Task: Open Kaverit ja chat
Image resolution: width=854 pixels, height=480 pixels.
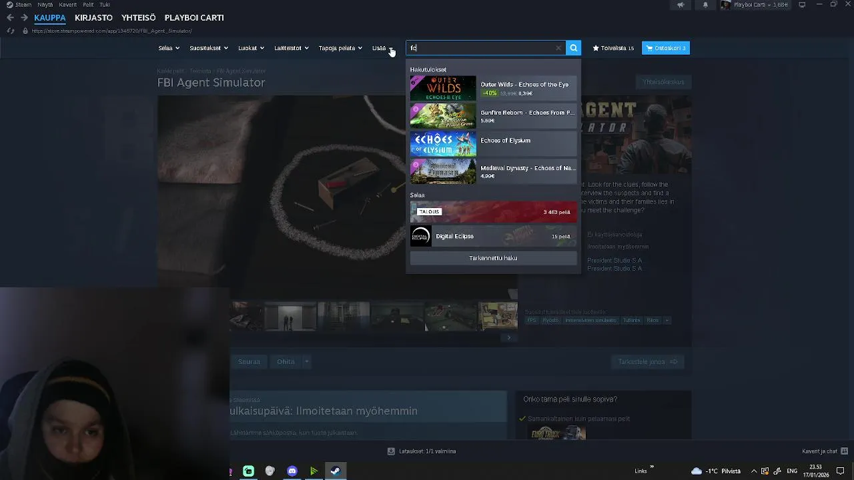Action: (825, 451)
